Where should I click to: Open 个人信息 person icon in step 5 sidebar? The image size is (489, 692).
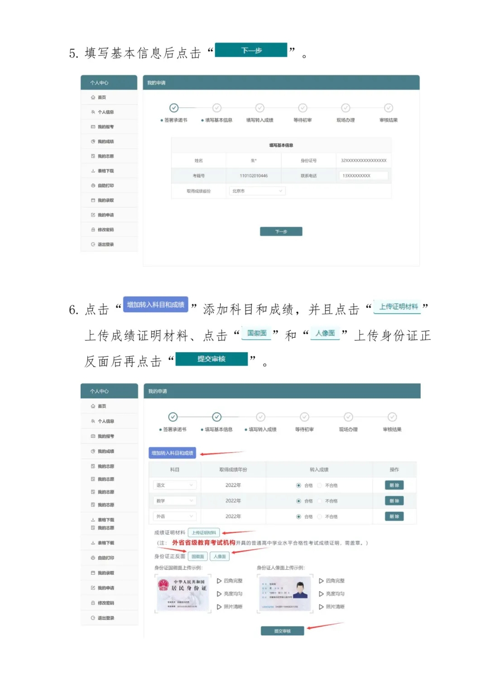click(x=93, y=112)
